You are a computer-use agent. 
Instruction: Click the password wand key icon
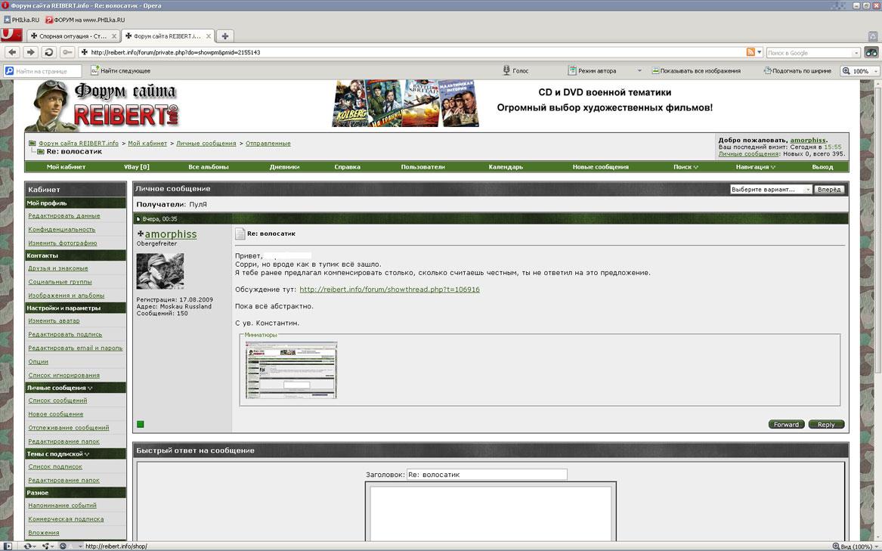tap(67, 52)
